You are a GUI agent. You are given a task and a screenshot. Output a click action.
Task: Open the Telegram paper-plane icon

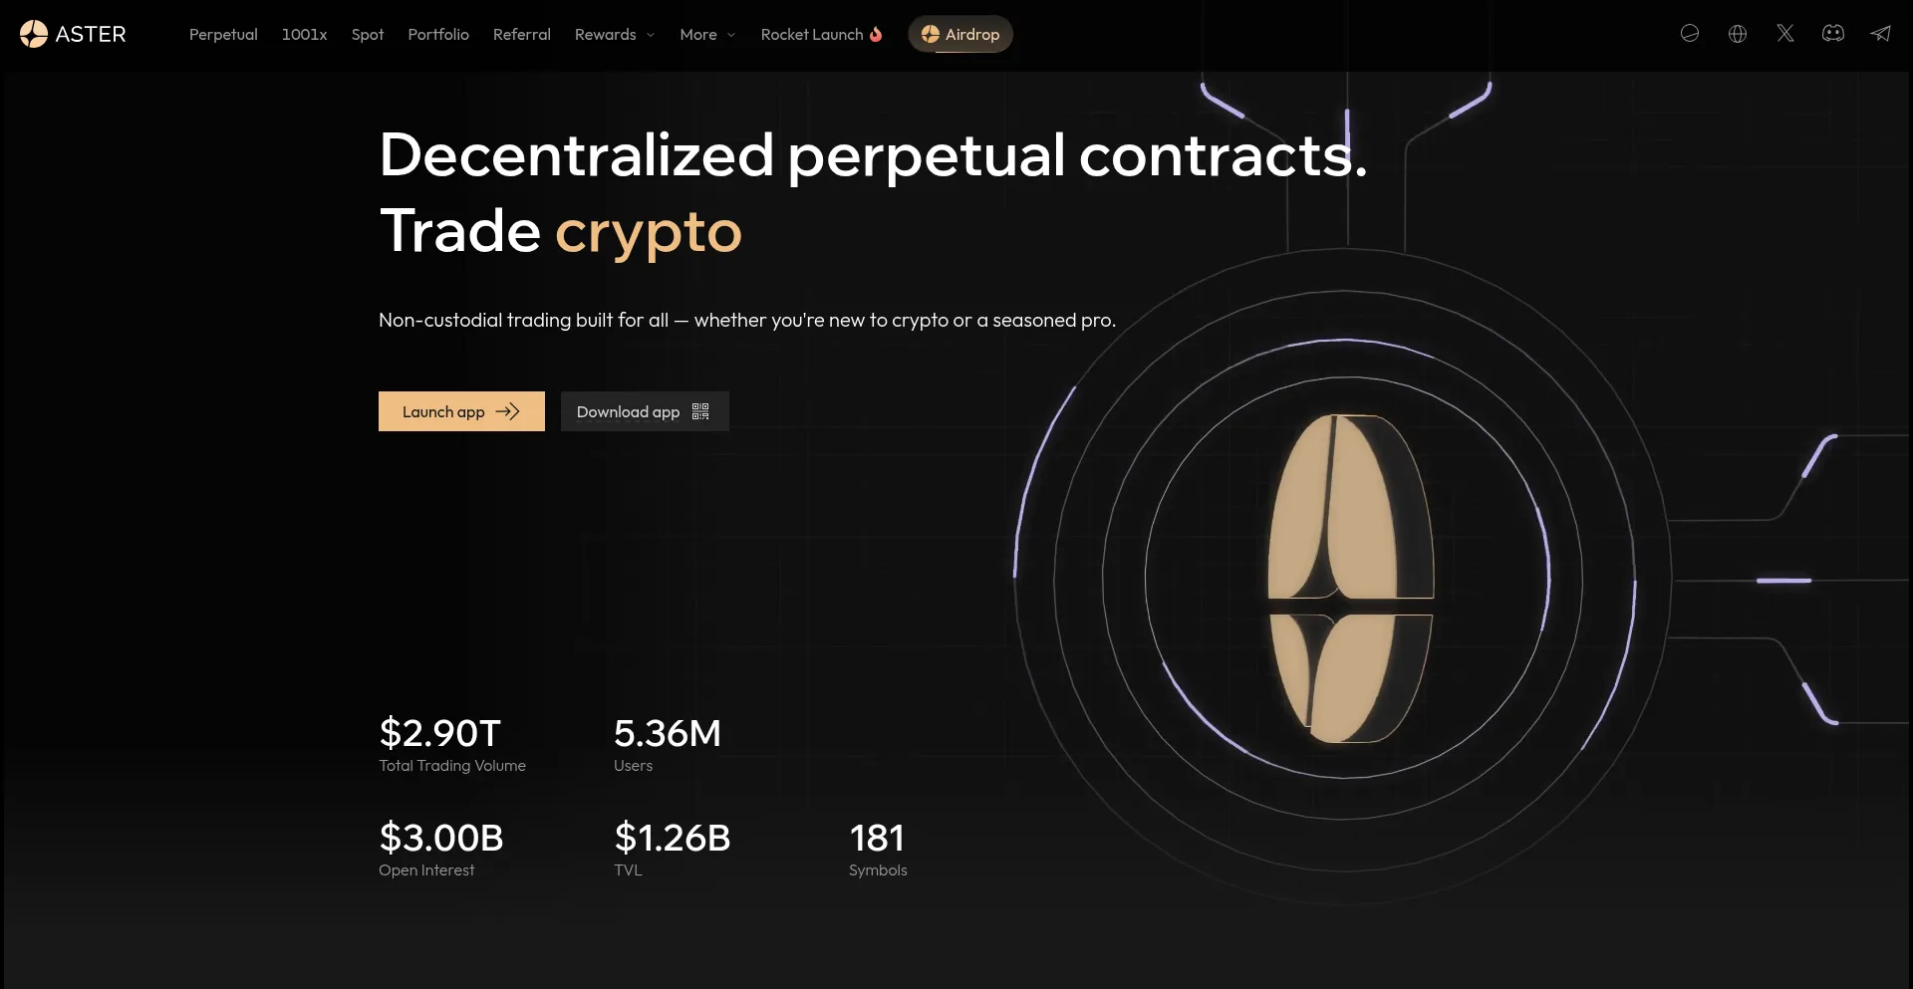[1880, 34]
